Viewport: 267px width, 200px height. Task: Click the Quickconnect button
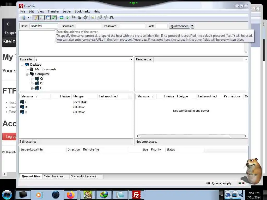pos(179,26)
